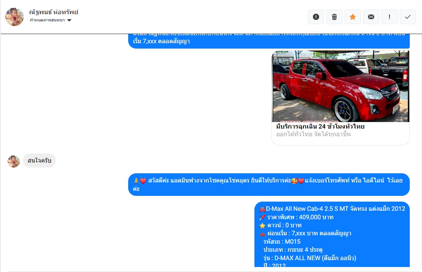Select the greeting message starting สวัสดีค่ะ แอดมินฟาง

[x=269, y=184]
